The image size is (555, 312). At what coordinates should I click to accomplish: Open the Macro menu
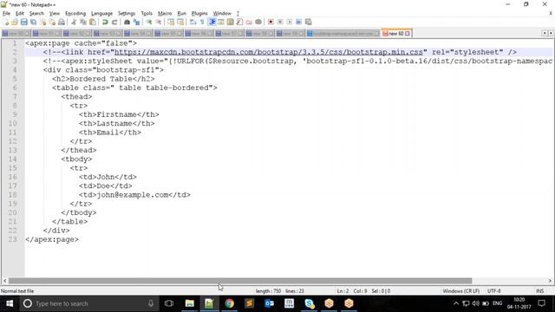[x=165, y=14]
